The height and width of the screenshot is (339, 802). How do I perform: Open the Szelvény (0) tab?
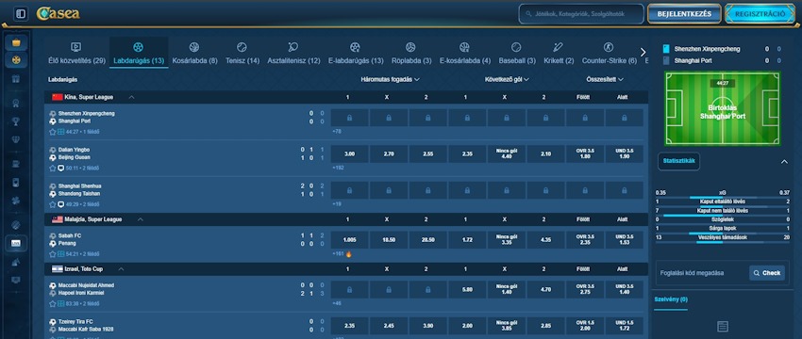pyautogui.click(x=671, y=299)
